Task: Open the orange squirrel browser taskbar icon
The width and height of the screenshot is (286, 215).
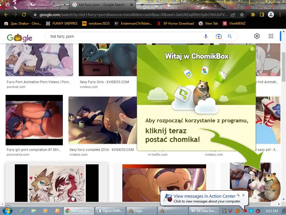Action: pyautogui.click(x=57, y=211)
